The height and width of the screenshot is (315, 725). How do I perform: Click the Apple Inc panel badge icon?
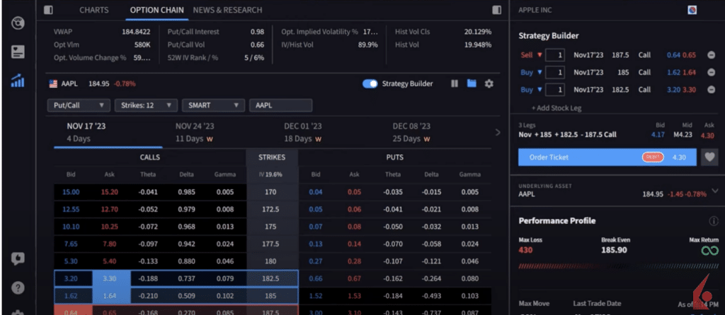(x=692, y=10)
